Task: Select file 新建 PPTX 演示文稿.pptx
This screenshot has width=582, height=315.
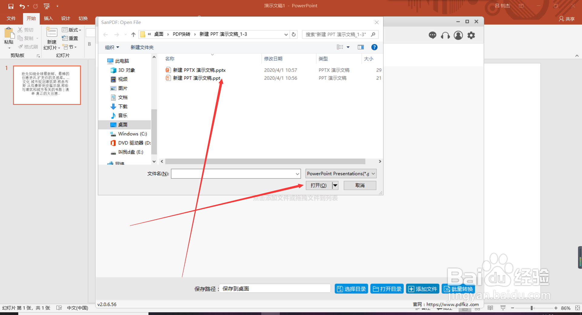Action: [196, 70]
